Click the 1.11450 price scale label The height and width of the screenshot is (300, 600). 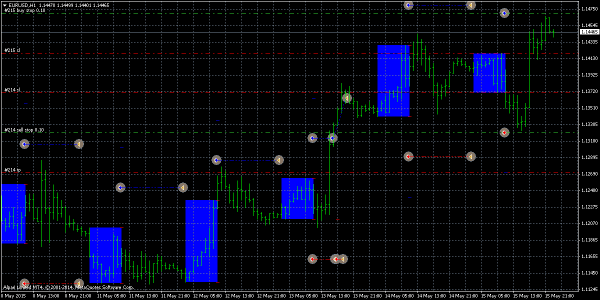589,272
